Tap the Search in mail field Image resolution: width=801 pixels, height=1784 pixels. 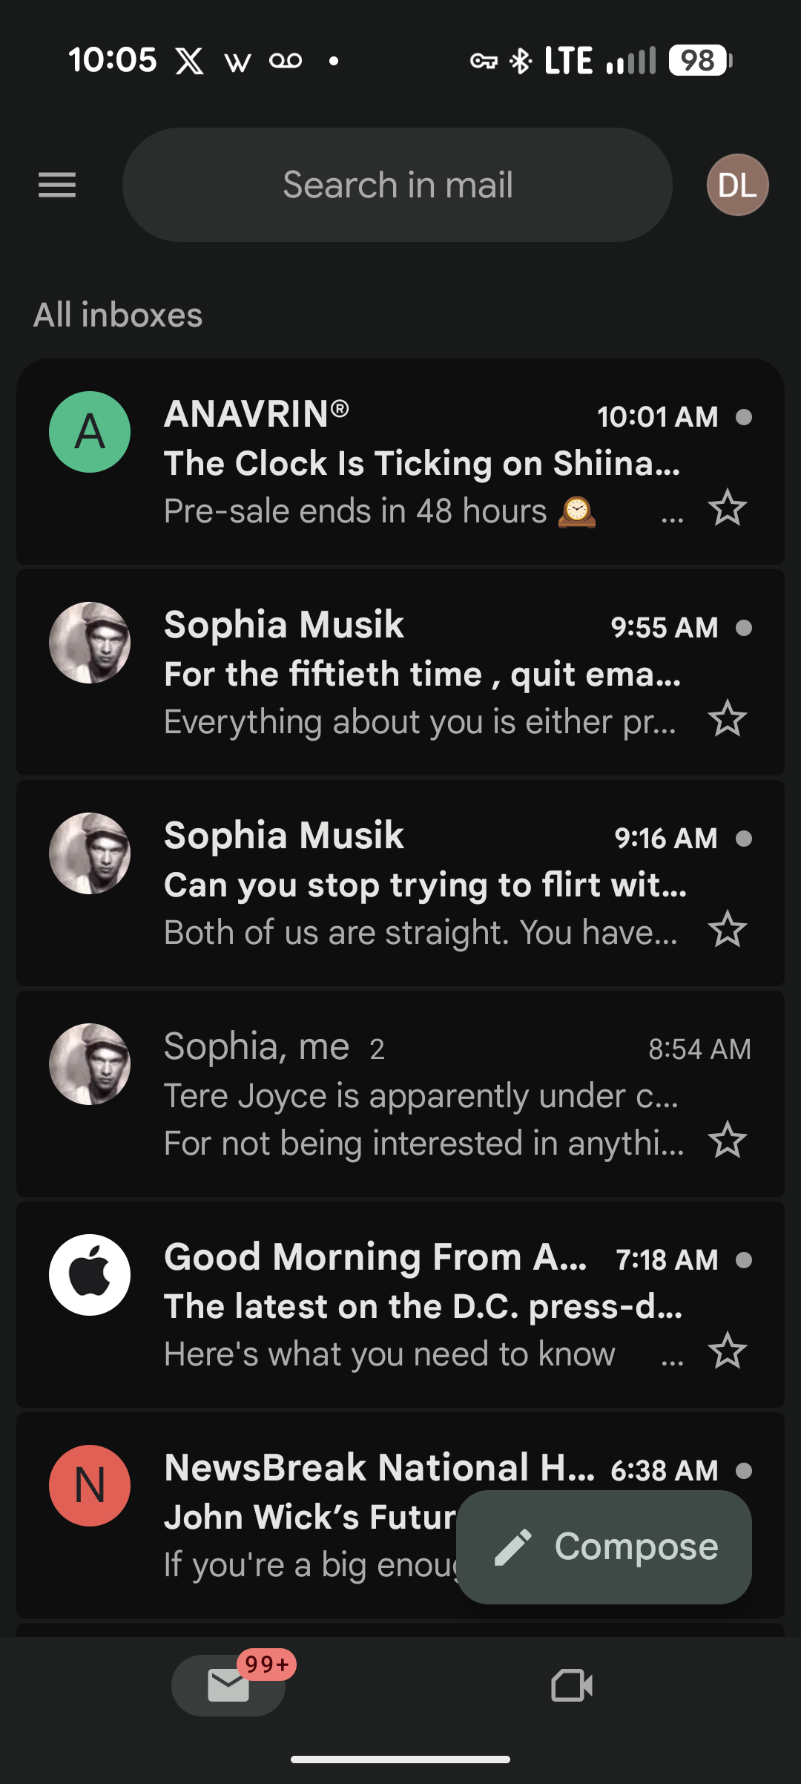[x=398, y=185]
